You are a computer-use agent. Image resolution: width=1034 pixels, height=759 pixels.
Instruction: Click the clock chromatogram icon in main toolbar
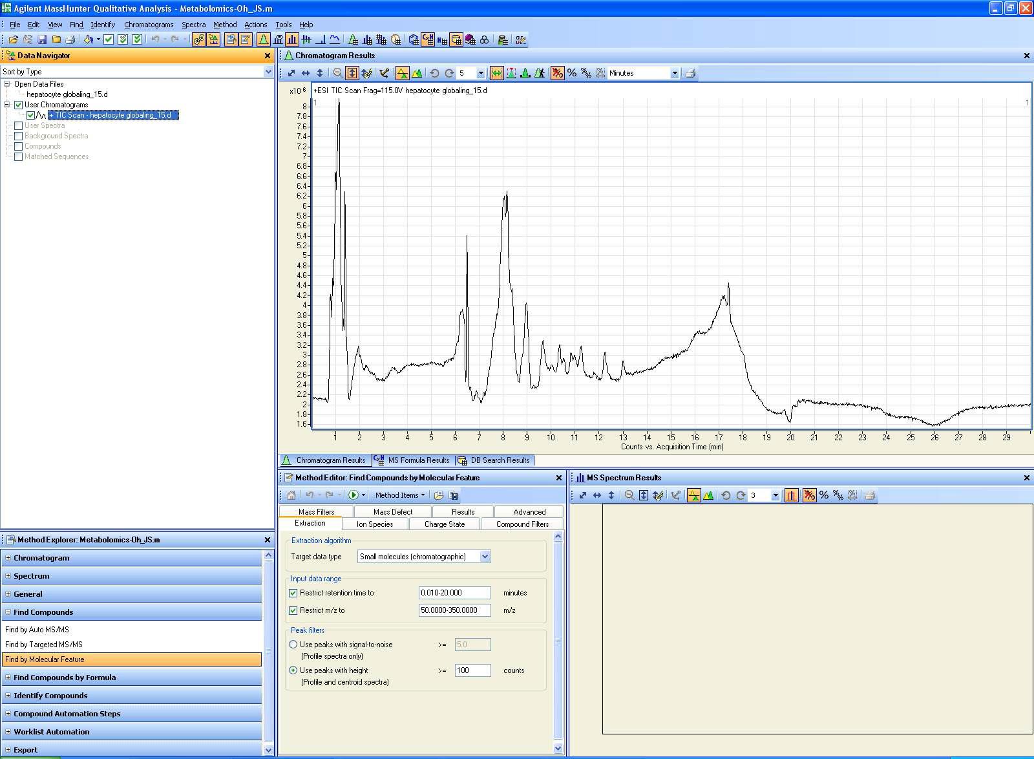396,39
